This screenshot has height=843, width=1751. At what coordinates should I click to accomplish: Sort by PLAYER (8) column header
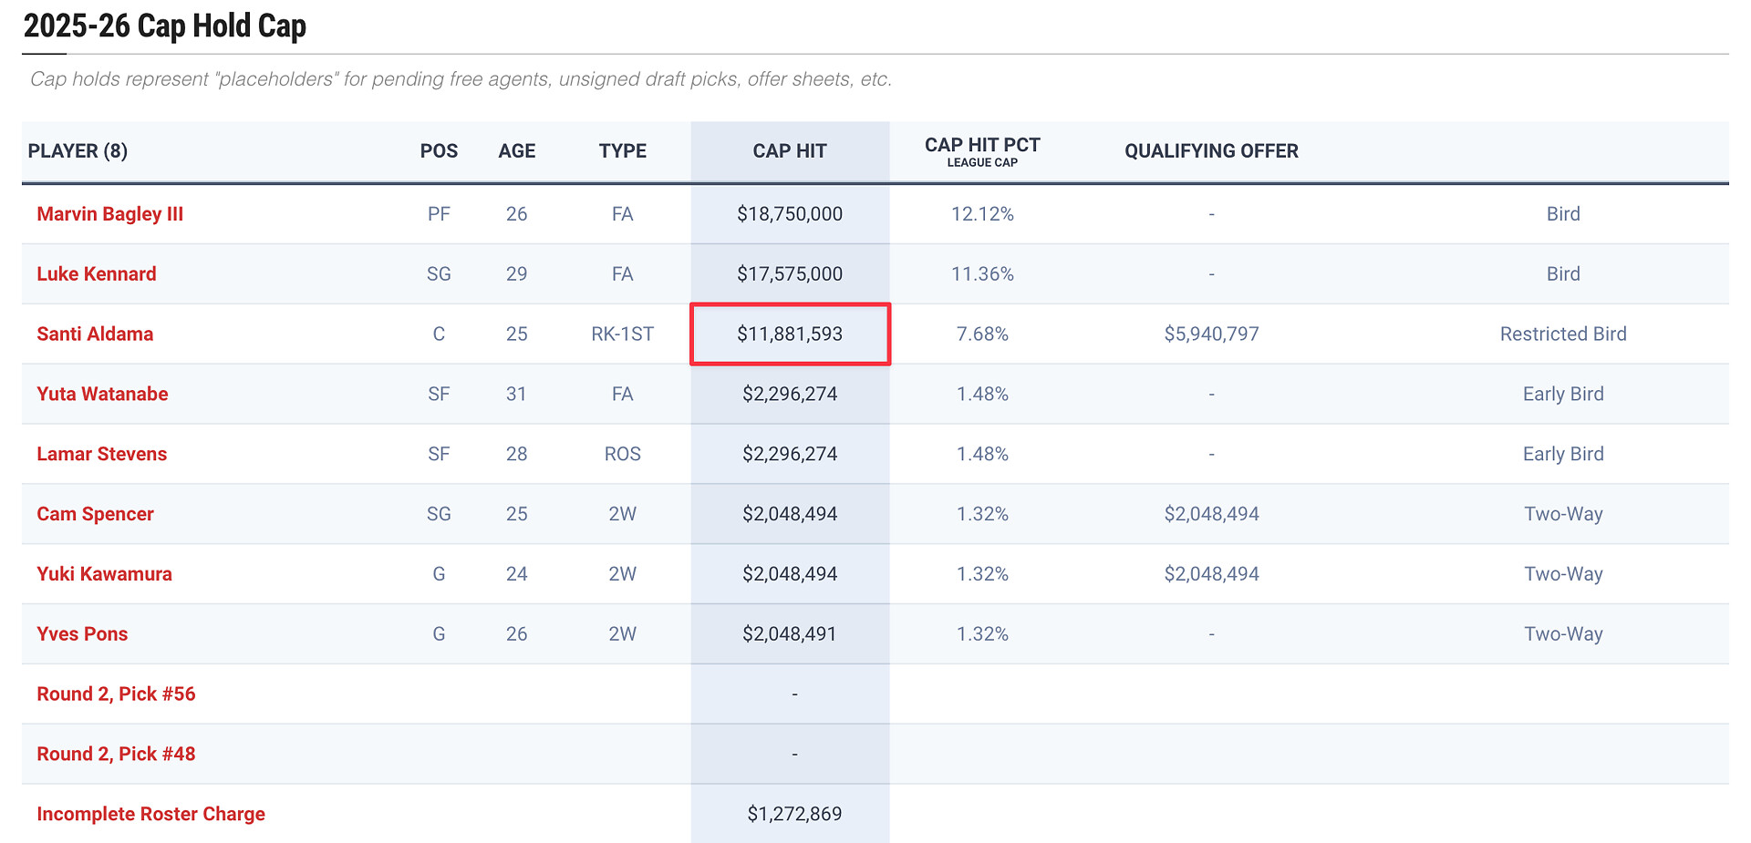click(x=78, y=151)
